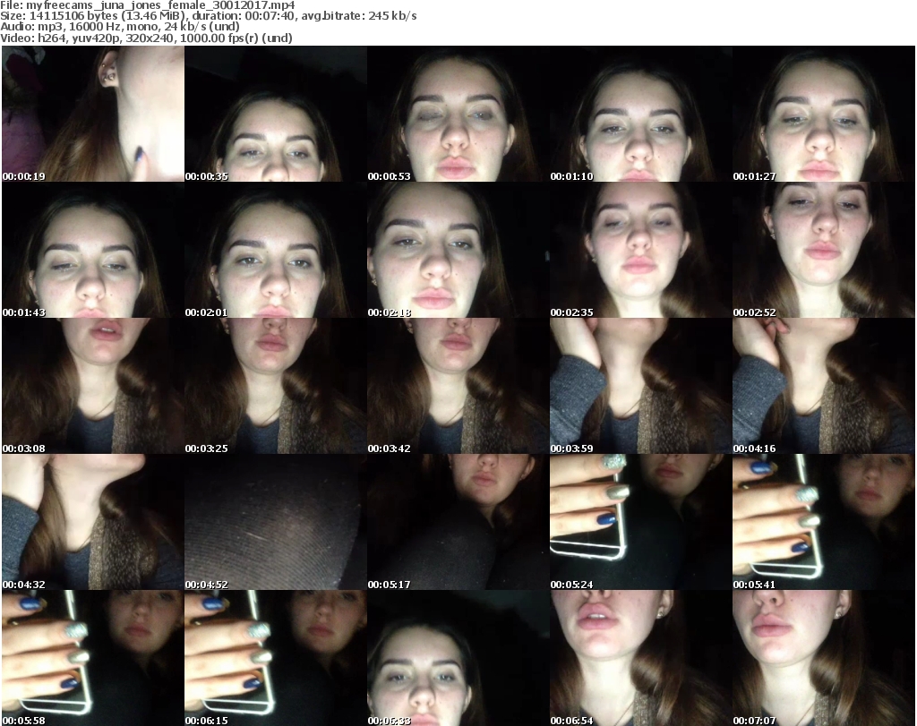Select the thumbnail stamped 00:01:27
The image size is (917, 726).
pos(824,114)
